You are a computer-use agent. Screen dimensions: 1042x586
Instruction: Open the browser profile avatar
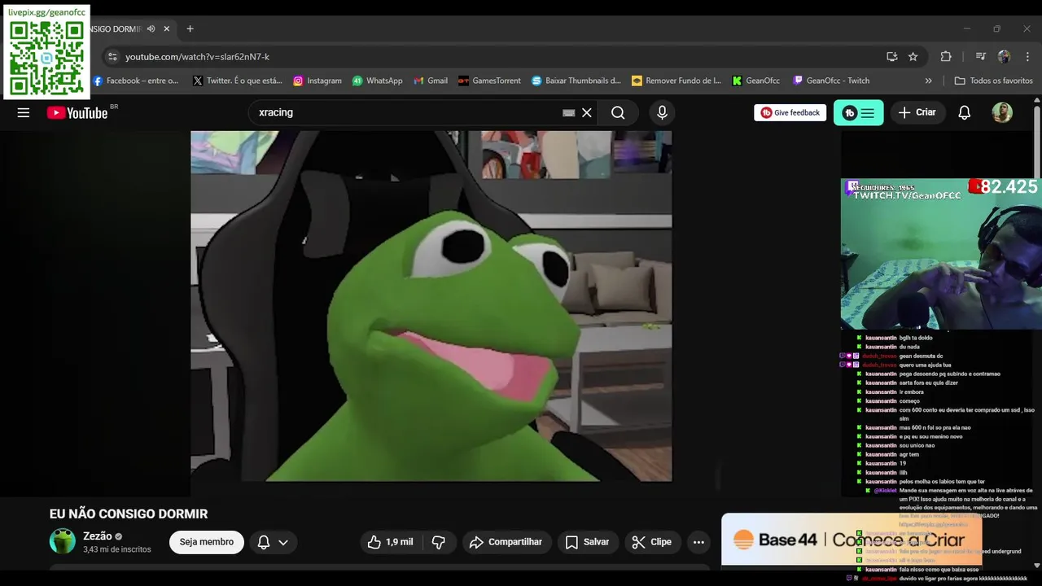(x=1004, y=56)
